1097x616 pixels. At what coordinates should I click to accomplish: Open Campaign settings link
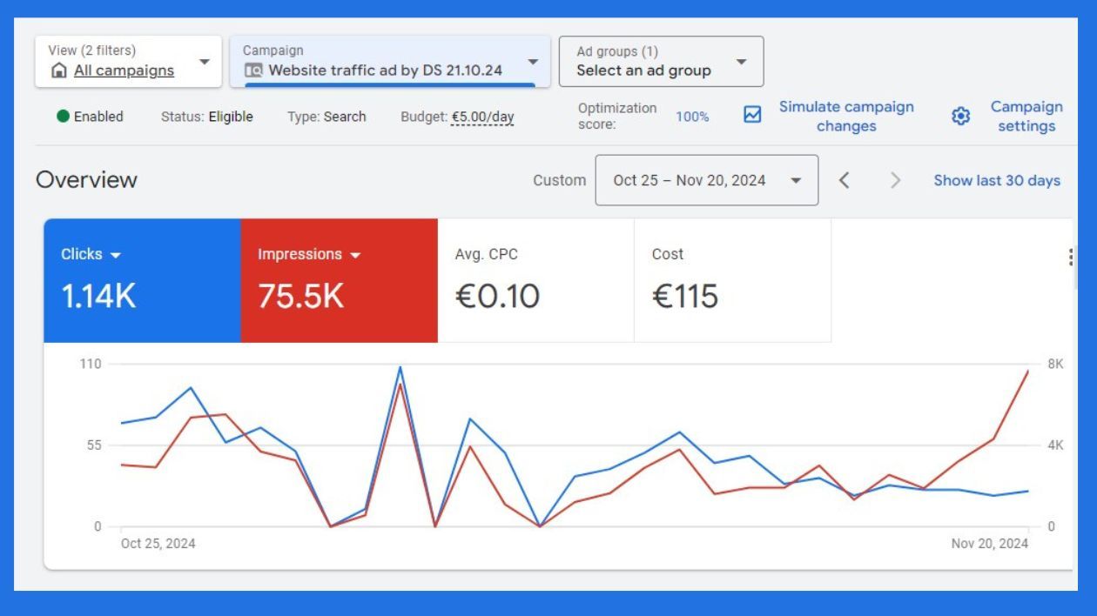[1026, 117]
